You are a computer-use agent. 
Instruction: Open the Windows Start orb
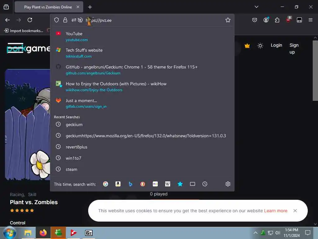[10, 233]
